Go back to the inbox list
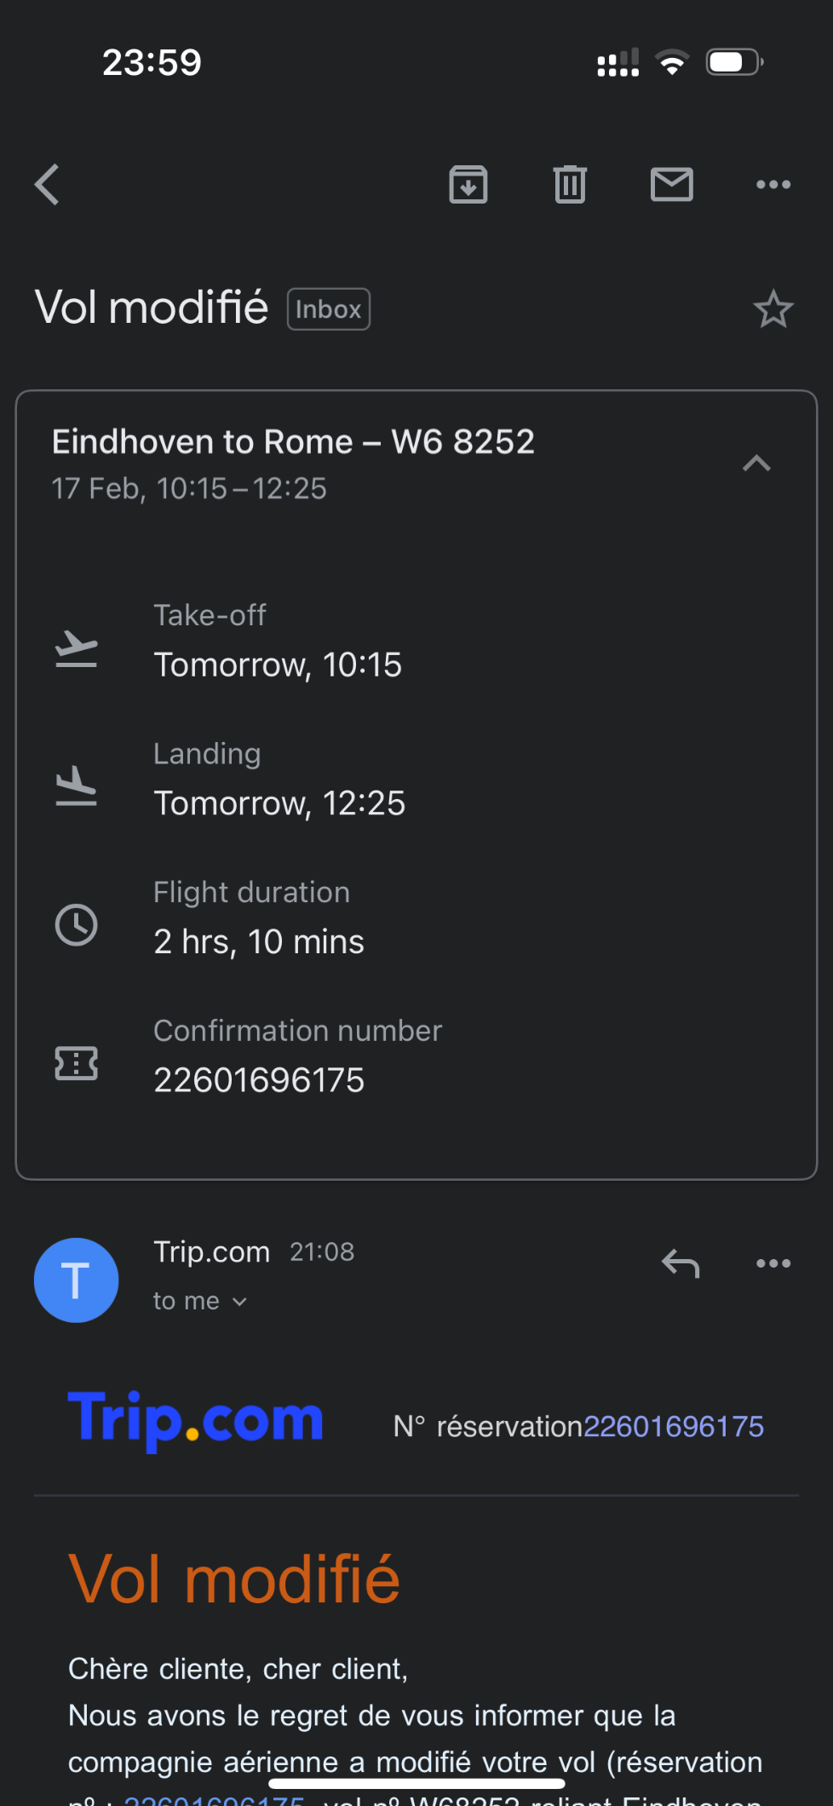Image resolution: width=833 pixels, height=1806 pixels. (x=48, y=185)
